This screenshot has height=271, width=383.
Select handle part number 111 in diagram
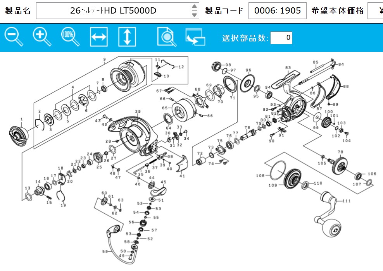click(x=346, y=201)
